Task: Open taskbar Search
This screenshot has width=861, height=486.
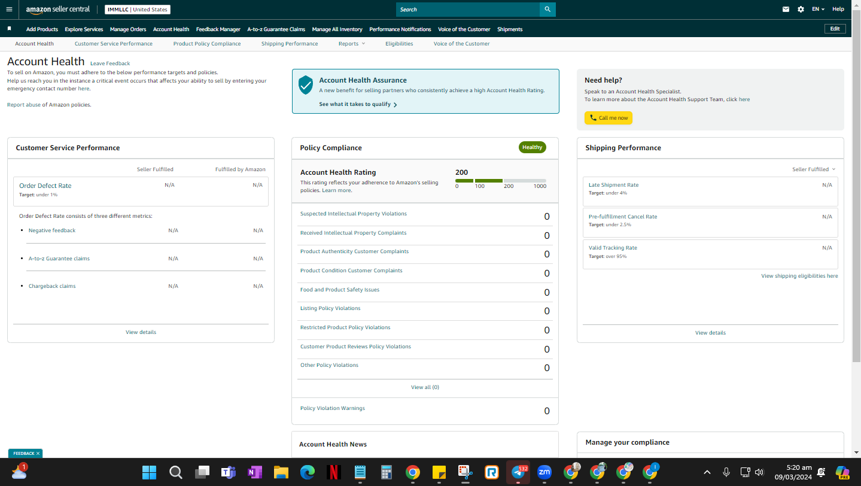Action: (175, 472)
